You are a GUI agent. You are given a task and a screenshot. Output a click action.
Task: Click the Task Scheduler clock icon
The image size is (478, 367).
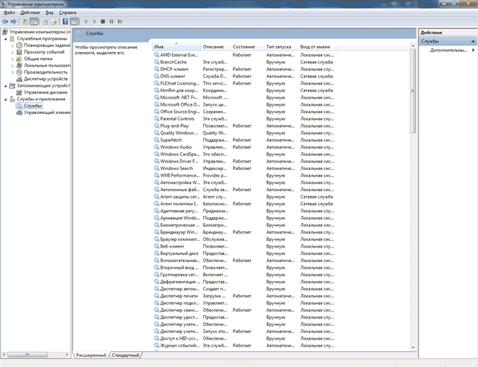pyautogui.click(x=19, y=46)
